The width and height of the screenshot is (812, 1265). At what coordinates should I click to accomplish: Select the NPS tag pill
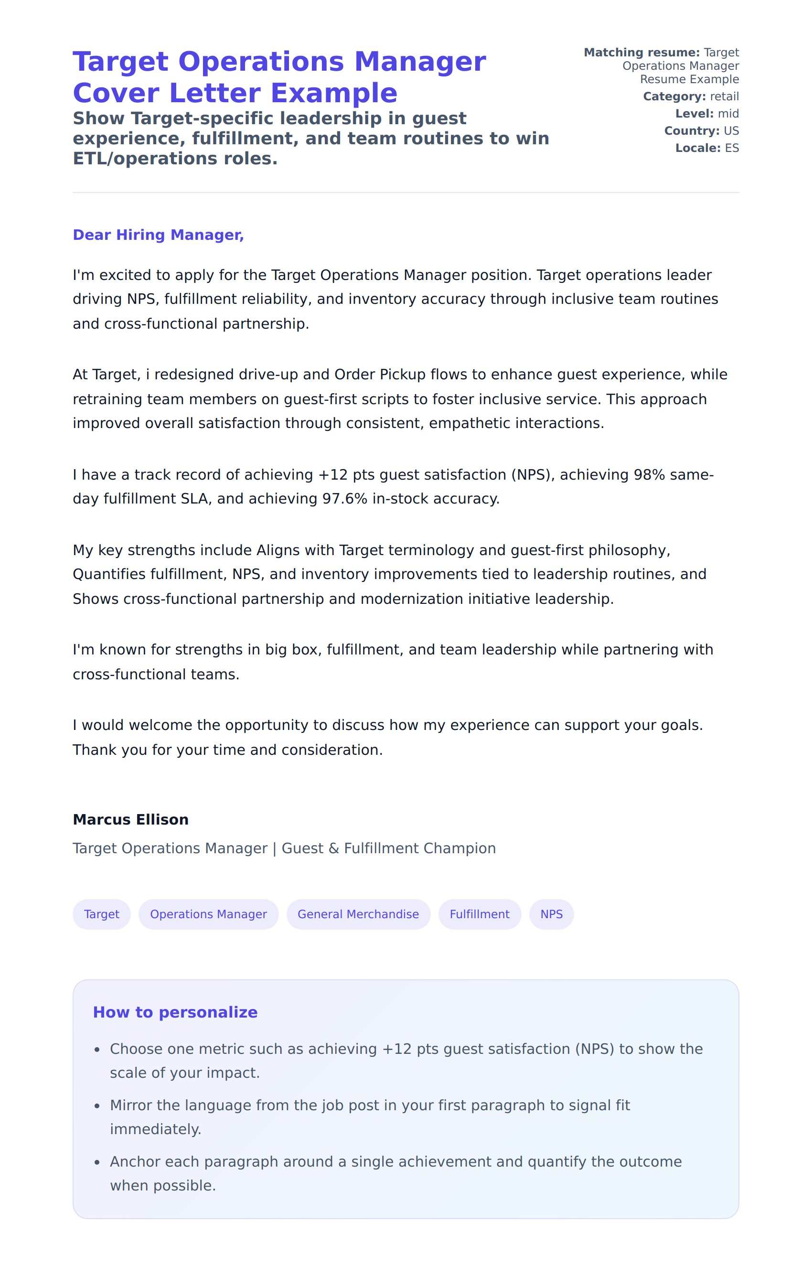coord(551,914)
